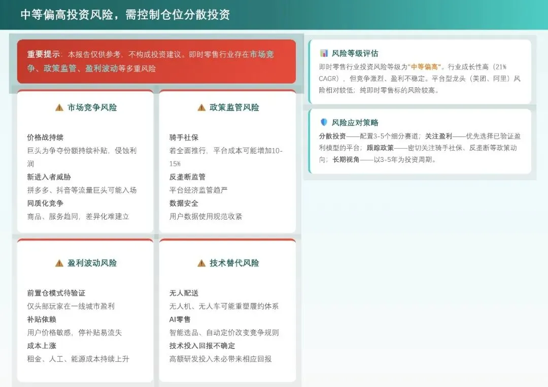This screenshot has width=548, height=387.
Task: Click the warning icon beside 盈利波动风险
Action: point(59,263)
